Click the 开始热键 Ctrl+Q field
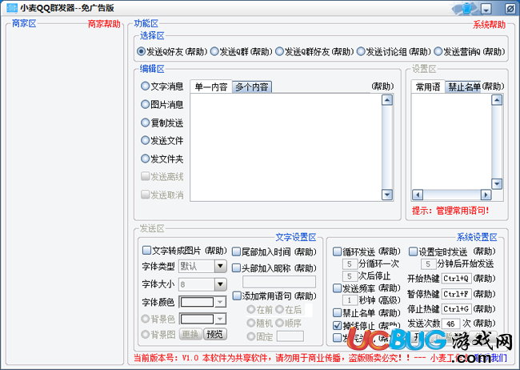Viewport: 520px width, 370px height. point(456,279)
